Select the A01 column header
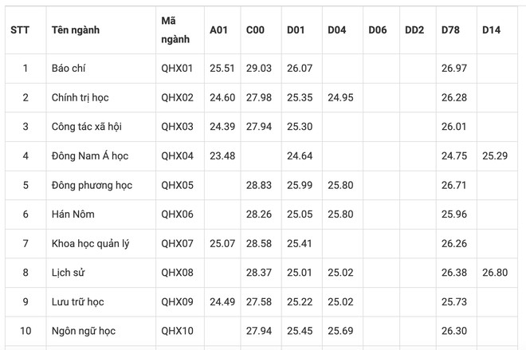 [x=219, y=29]
